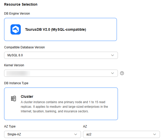Open the Kernel Version dropdown box

61,73
